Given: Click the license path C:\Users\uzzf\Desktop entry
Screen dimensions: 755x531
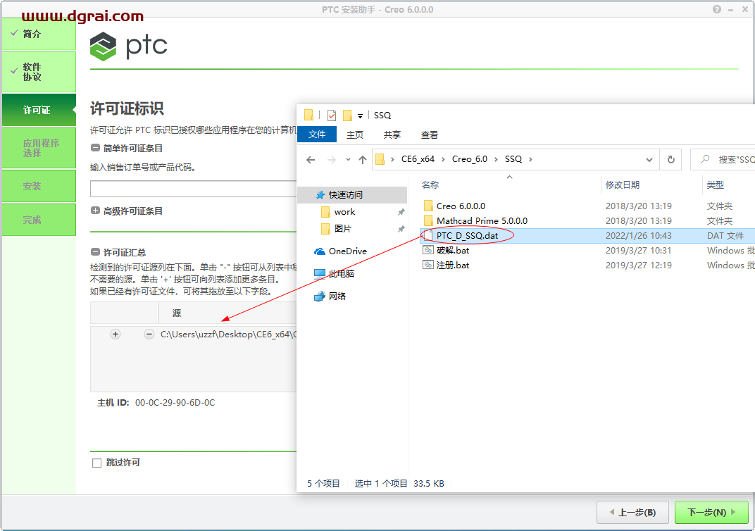Looking at the screenshot, I should (228, 334).
